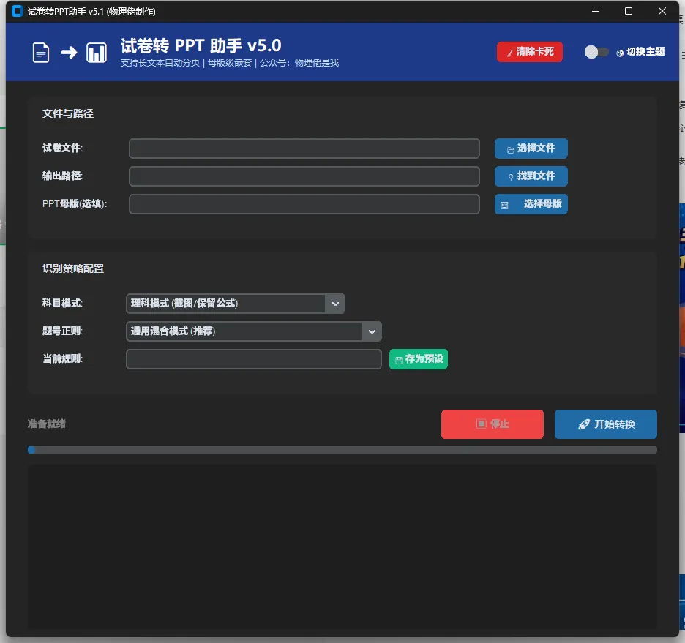
Task: Click the arrow icon between header icons
Action: click(69, 52)
